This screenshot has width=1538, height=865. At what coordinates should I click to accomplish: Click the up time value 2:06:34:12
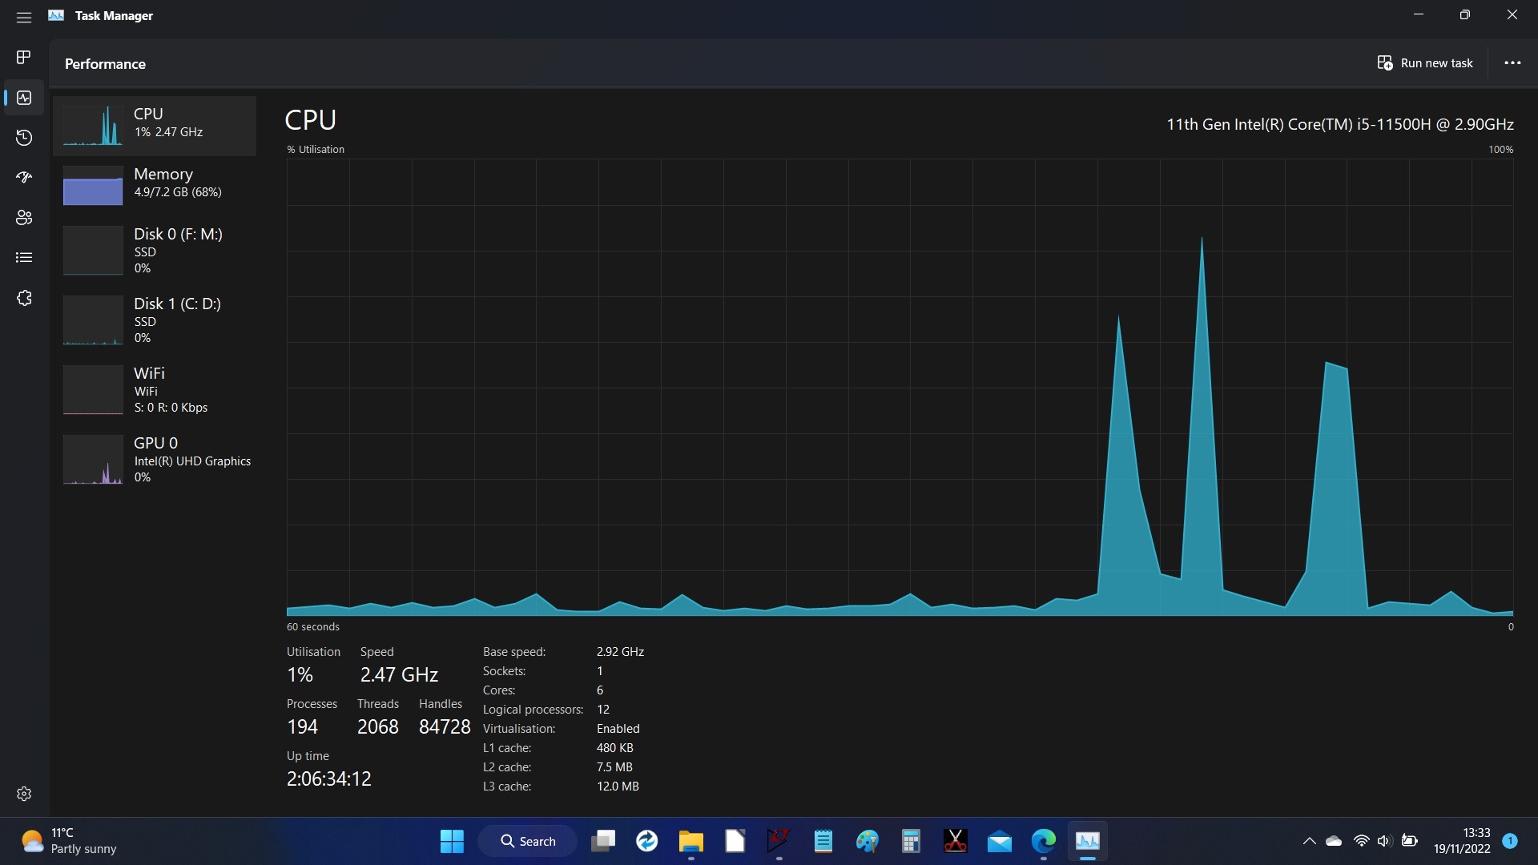pyautogui.click(x=329, y=779)
